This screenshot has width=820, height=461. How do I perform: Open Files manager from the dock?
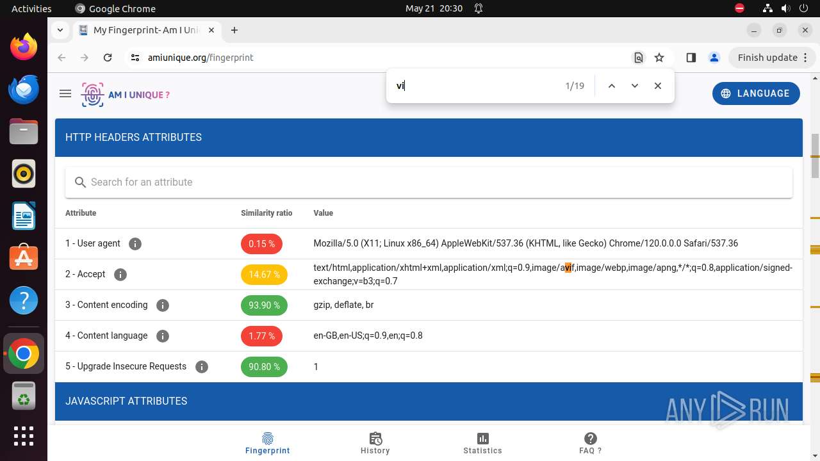(x=24, y=132)
